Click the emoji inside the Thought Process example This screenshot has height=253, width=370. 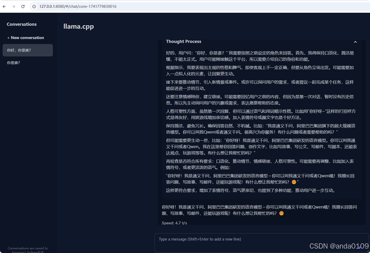[x=294, y=182]
